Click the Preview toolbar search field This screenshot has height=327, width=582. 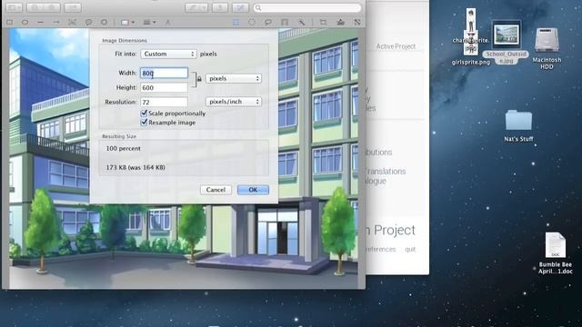click(x=307, y=7)
